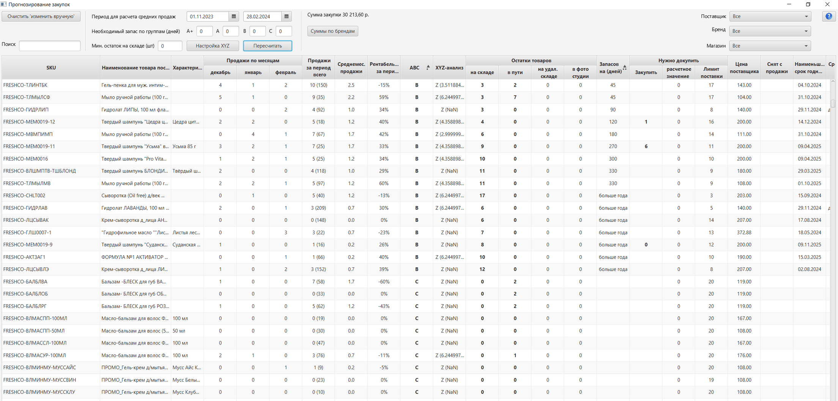Sort by декабрь column header
Viewport: 838px width, 401px height.
(220, 73)
